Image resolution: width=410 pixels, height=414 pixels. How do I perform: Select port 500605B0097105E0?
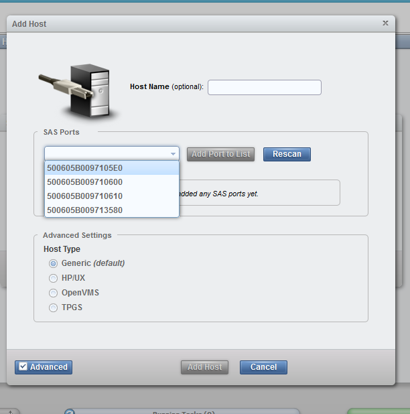[x=112, y=168]
